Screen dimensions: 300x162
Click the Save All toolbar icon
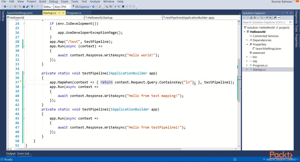[27, 6]
